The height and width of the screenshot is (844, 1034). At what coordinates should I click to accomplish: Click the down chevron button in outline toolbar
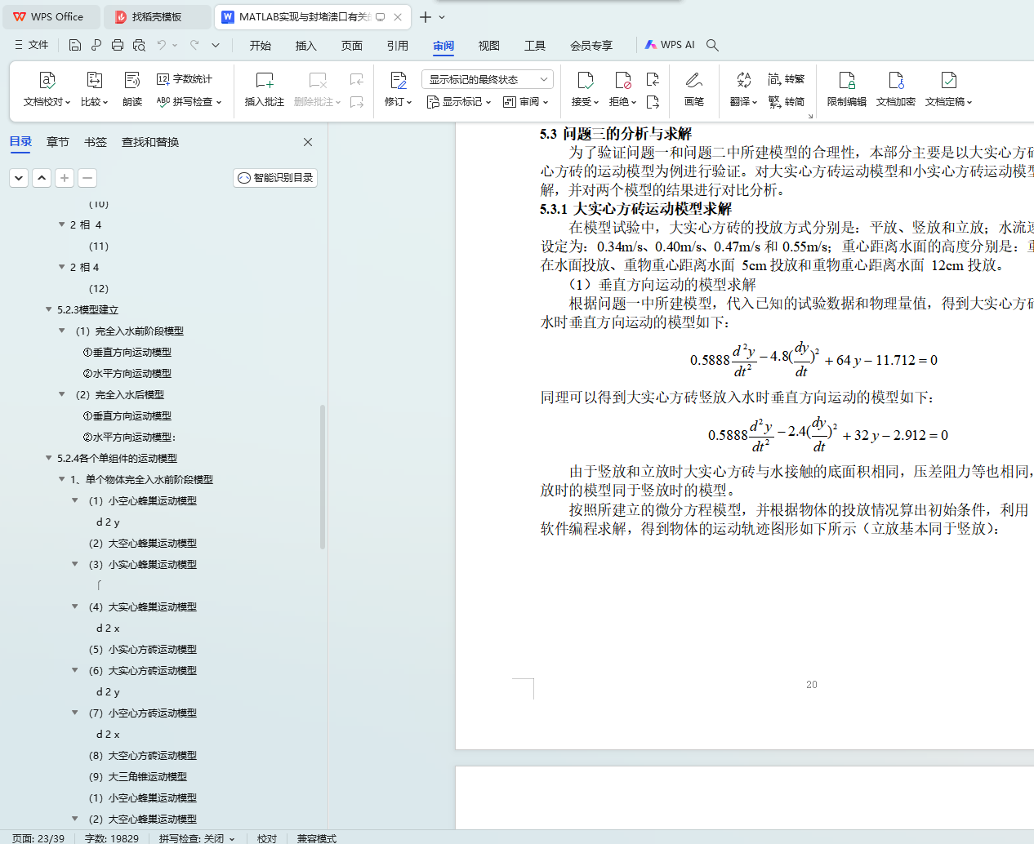coord(19,177)
